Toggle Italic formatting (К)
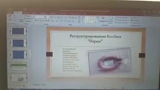160x90 pixels. click(x=38, y=20)
